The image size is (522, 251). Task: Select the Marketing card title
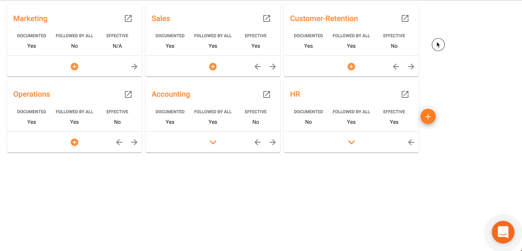pyautogui.click(x=30, y=18)
